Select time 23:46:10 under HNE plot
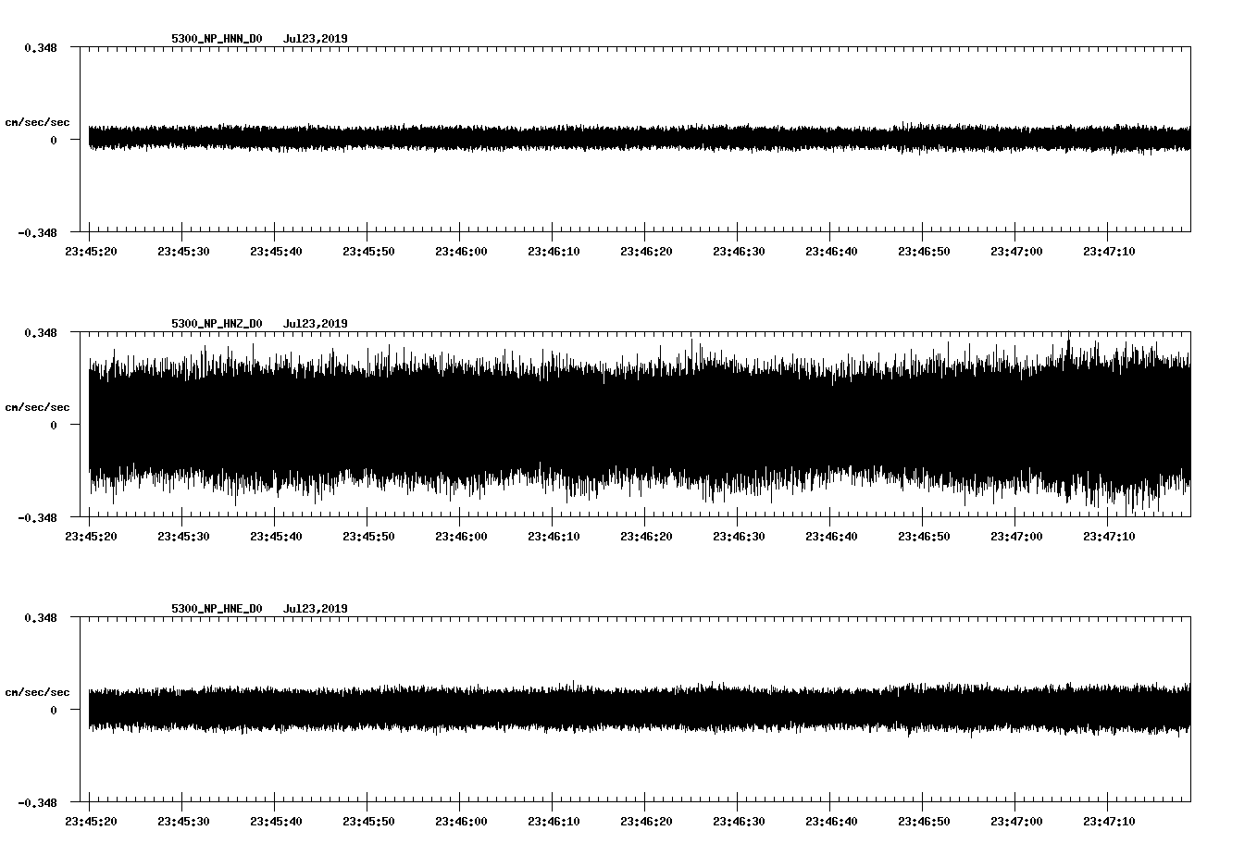 [554, 822]
